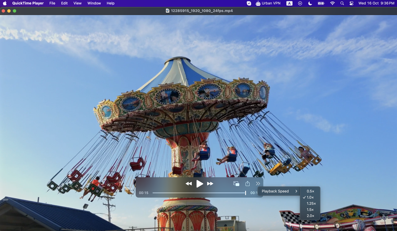The width and height of the screenshot is (397, 231).
Task: Click the double-chevron for more playback options
Action: tap(258, 183)
